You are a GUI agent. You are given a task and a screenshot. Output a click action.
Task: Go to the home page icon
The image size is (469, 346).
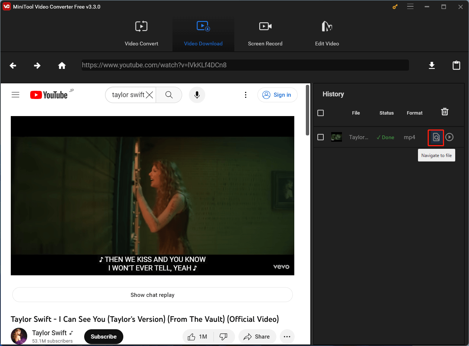click(x=62, y=65)
